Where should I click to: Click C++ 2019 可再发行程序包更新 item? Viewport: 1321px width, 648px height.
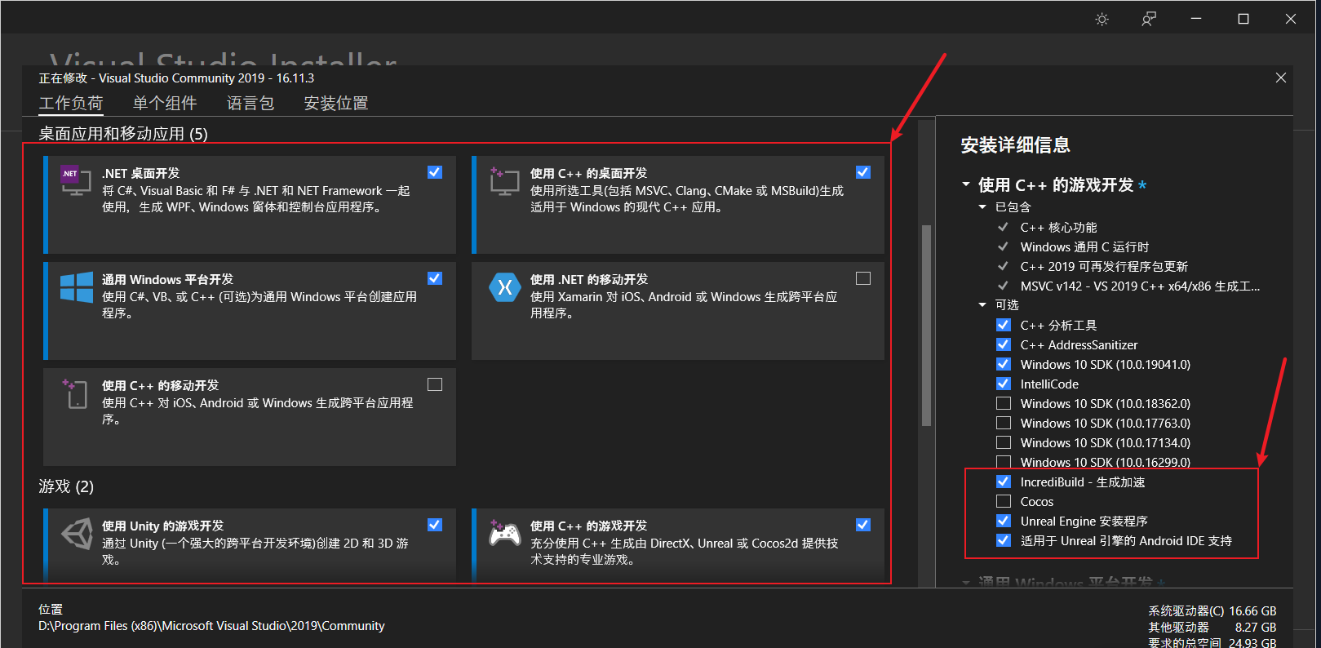coord(1104,266)
